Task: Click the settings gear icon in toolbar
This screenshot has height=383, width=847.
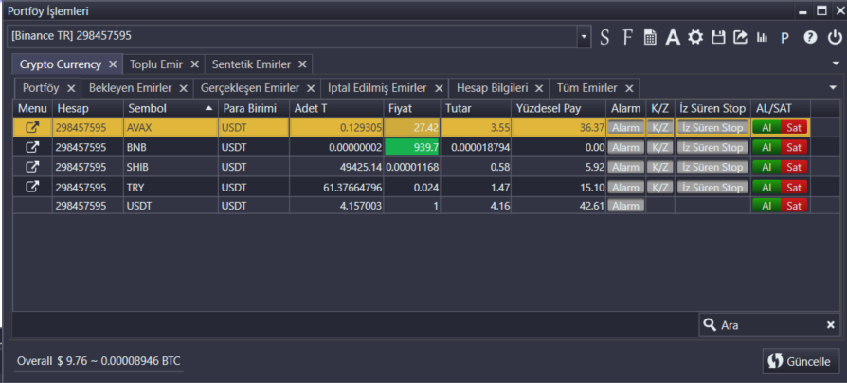Action: (695, 37)
